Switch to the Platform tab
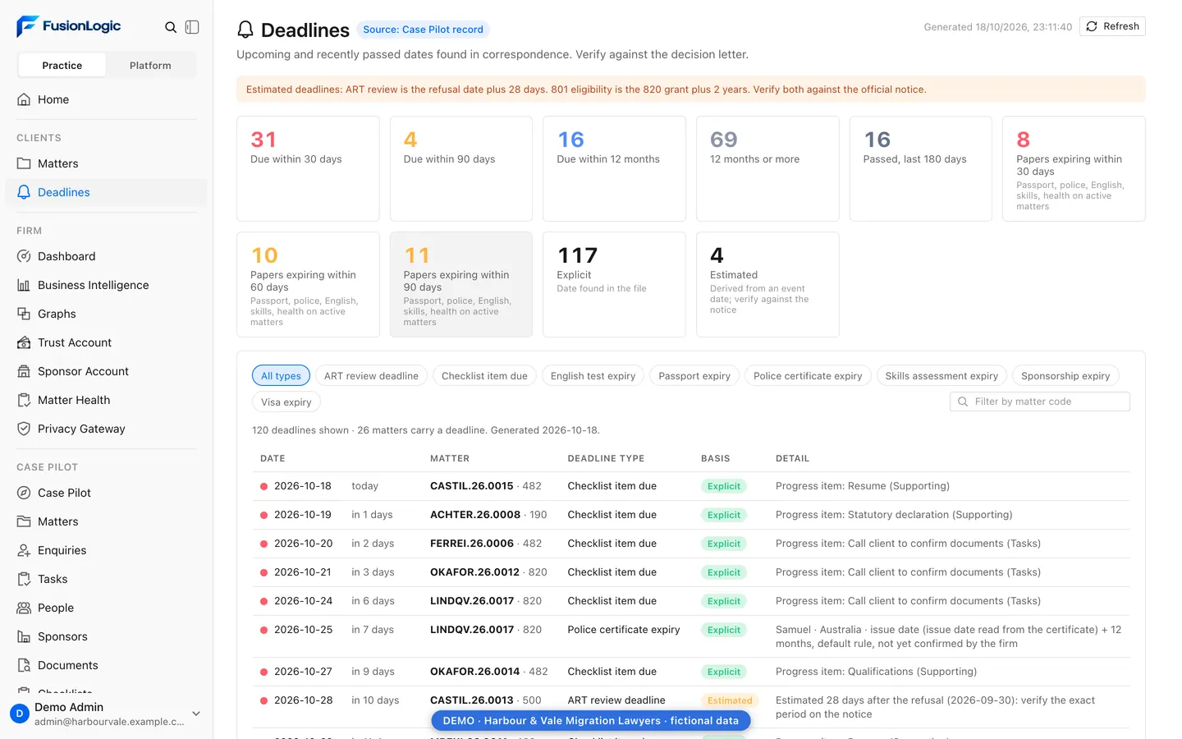The image size is (1182, 739). pyautogui.click(x=150, y=65)
